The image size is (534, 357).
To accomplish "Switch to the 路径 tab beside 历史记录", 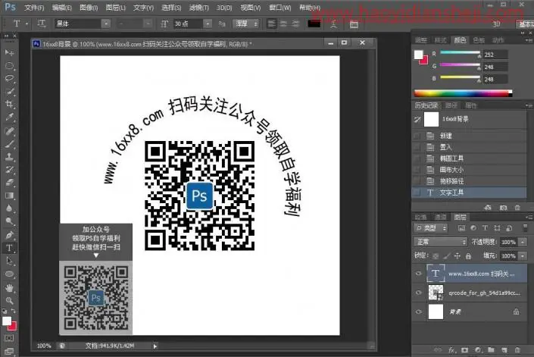I will coord(451,105).
